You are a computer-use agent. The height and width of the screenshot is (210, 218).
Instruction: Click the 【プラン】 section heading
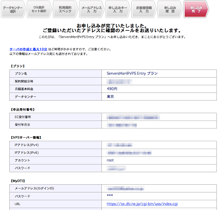coord(18,66)
